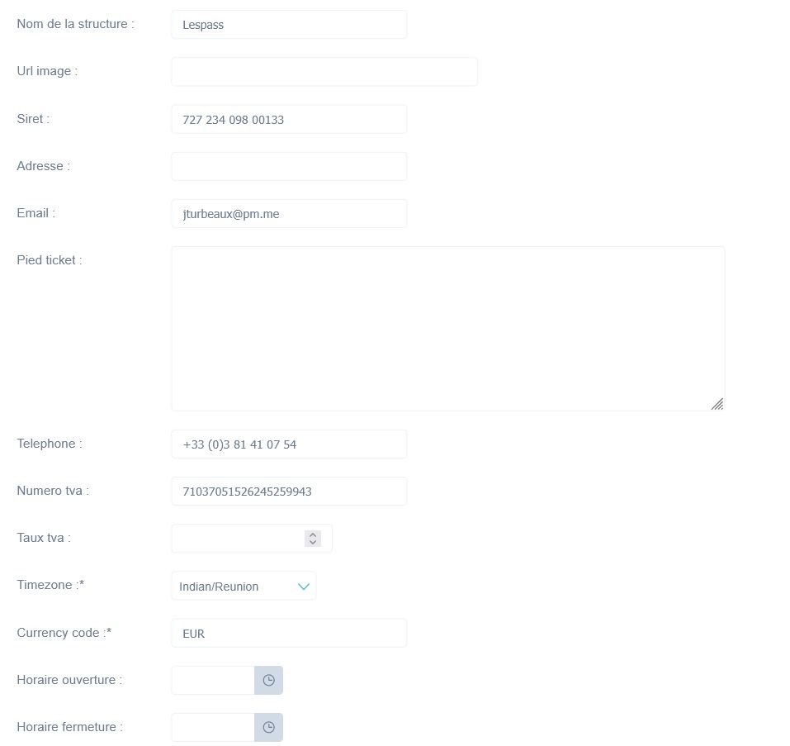Viewport: 790px width, 746px height.
Task: Increase Taux tva with the up arrow
Action: (313, 535)
